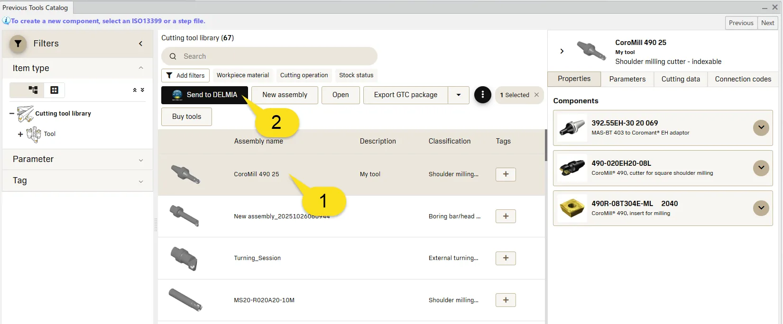Viewport: 783px width, 324px height.
Task: Expand the Parameter filter section
Action: [141, 160]
